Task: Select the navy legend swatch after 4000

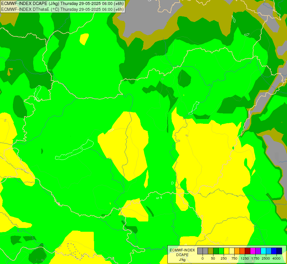Action: 279,251
